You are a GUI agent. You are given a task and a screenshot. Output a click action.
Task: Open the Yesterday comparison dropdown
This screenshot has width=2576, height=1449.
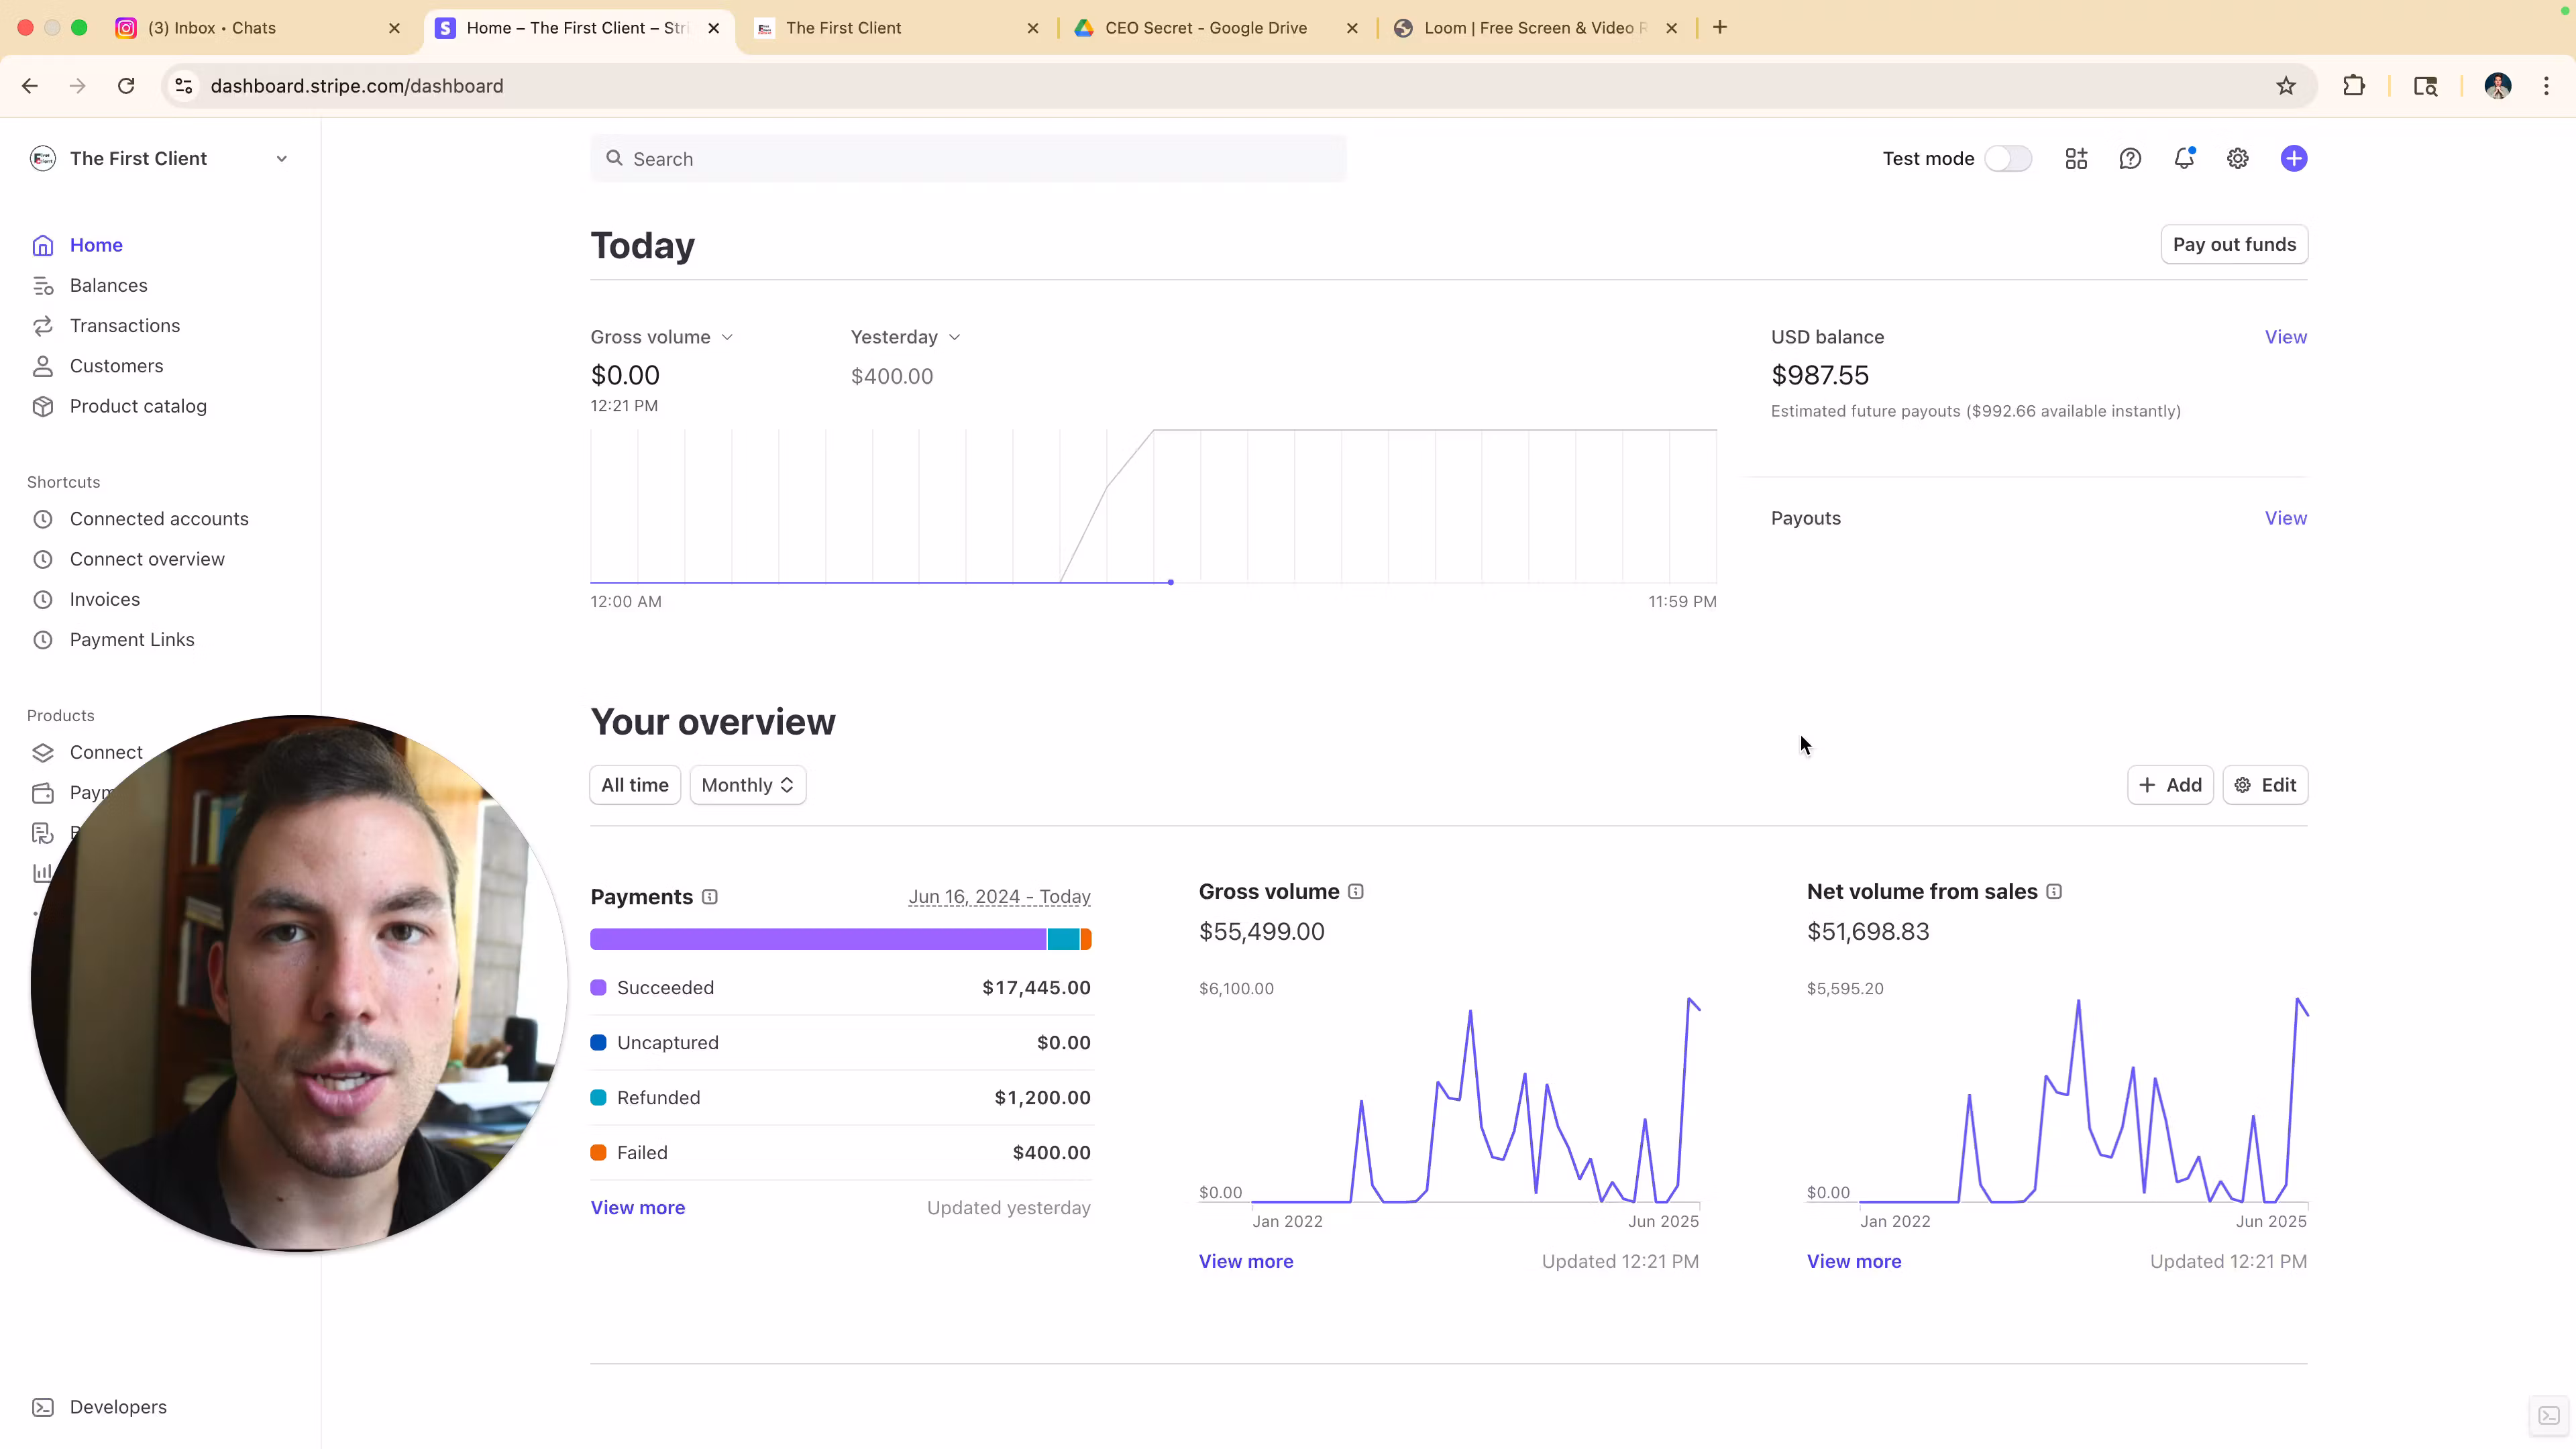905,337
